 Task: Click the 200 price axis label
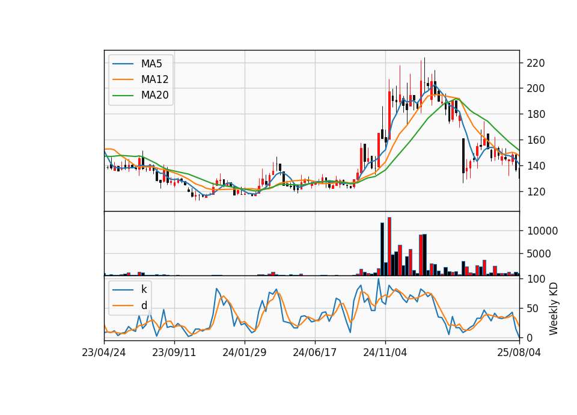point(536,88)
